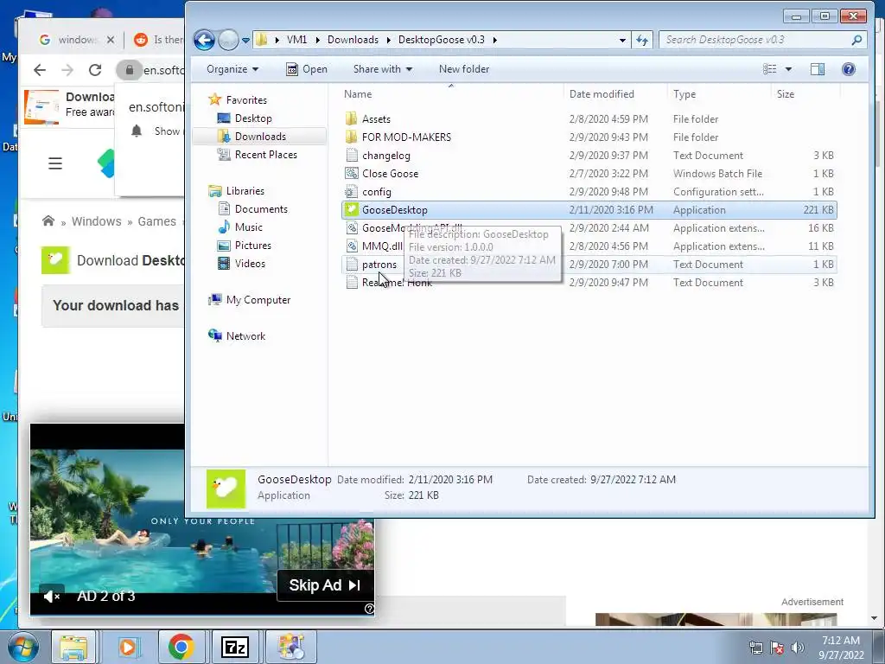Open Pictures library
Image resolution: width=885 pixels, height=664 pixels.
(253, 245)
